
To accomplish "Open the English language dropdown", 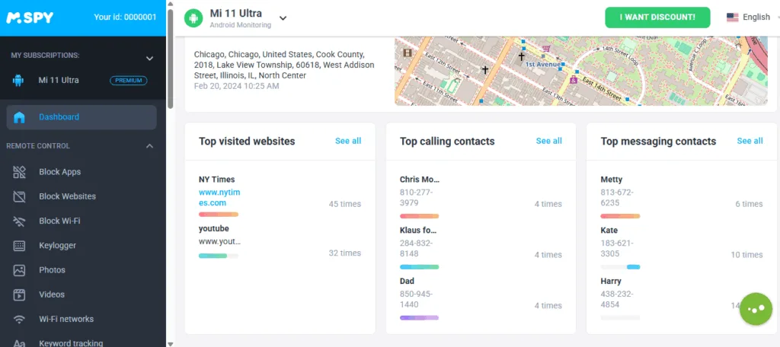I will tap(753, 18).
